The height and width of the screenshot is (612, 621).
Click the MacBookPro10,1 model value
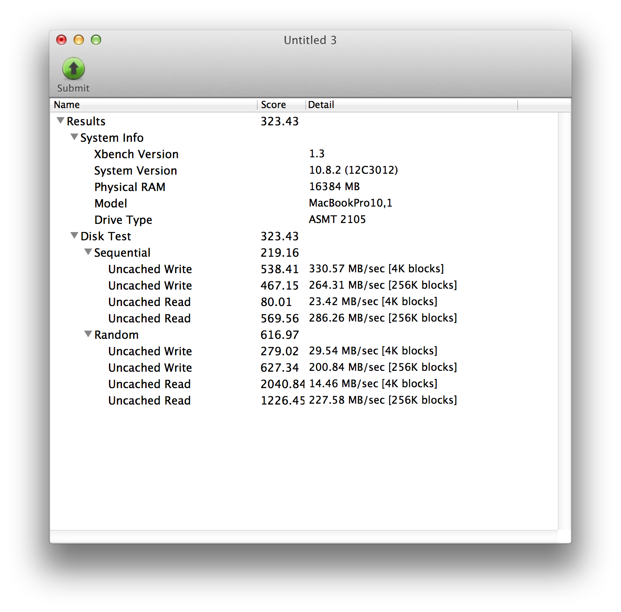pos(350,203)
